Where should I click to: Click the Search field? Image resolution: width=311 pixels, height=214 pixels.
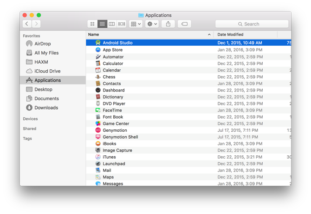(x=252, y=24)
